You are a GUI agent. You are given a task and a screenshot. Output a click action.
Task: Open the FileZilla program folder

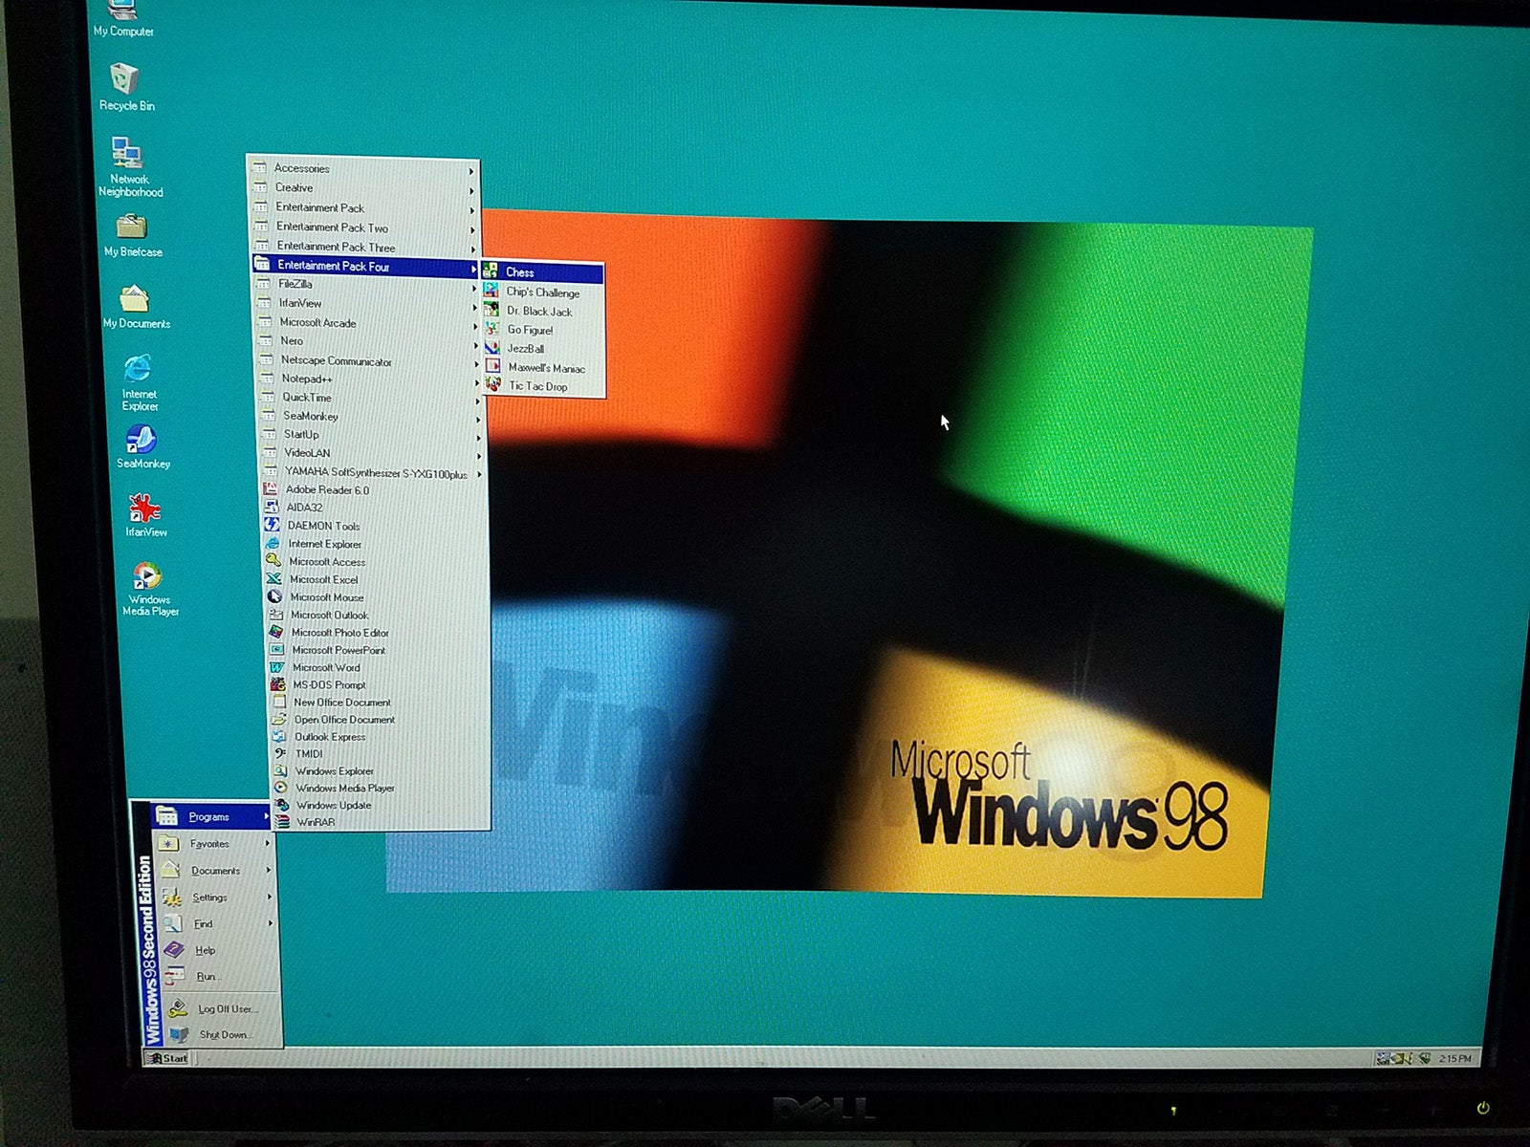[x=366, y=284]
